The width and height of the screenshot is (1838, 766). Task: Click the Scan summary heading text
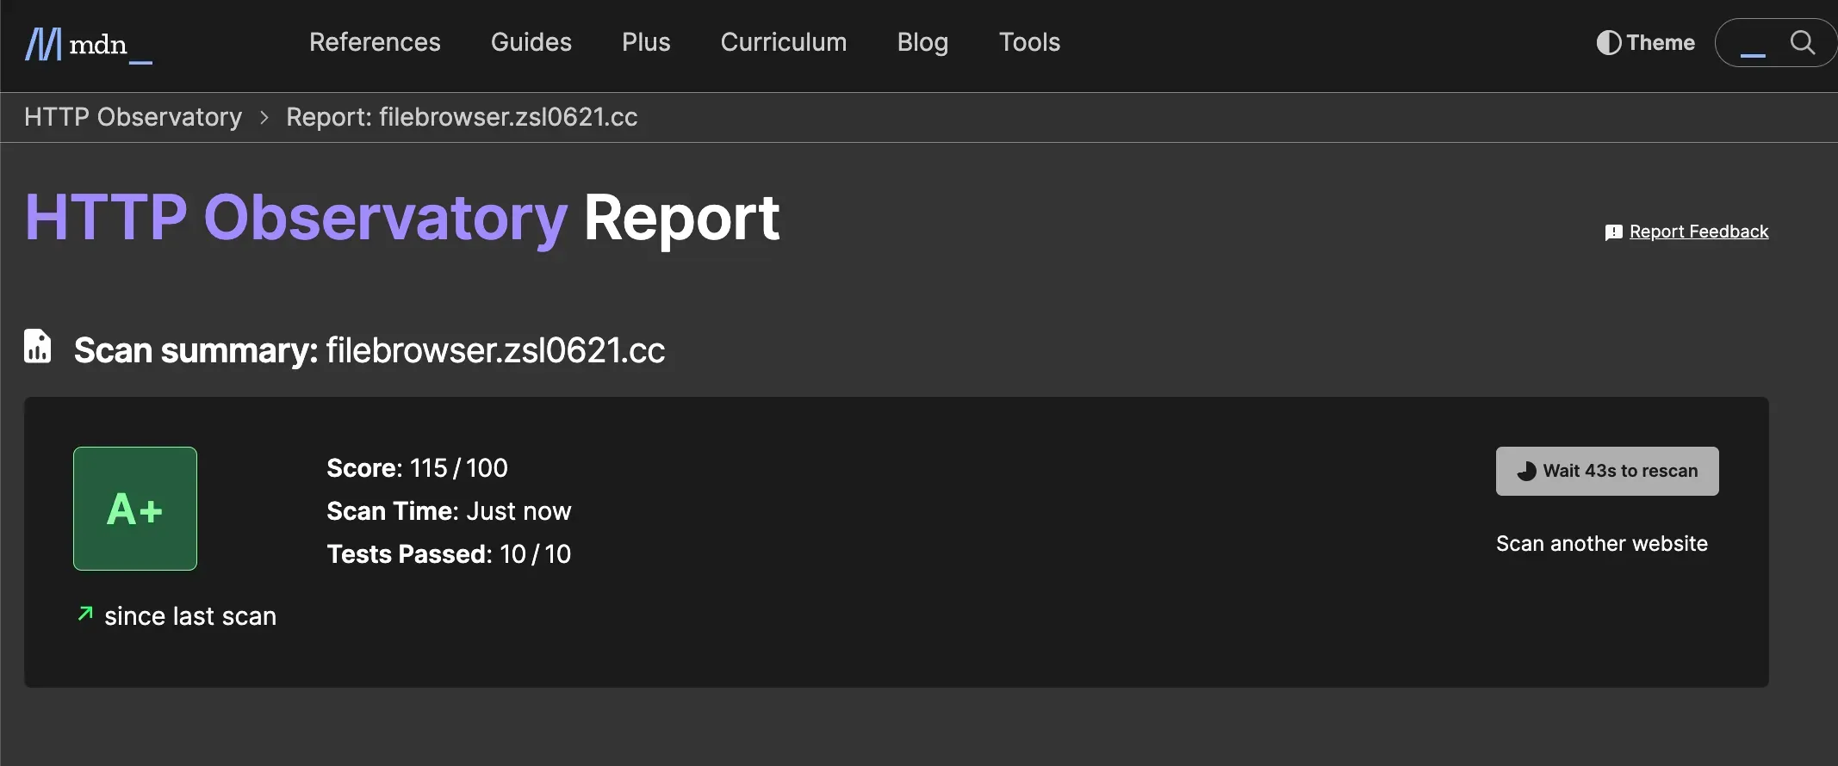click(x=369, y=350)
